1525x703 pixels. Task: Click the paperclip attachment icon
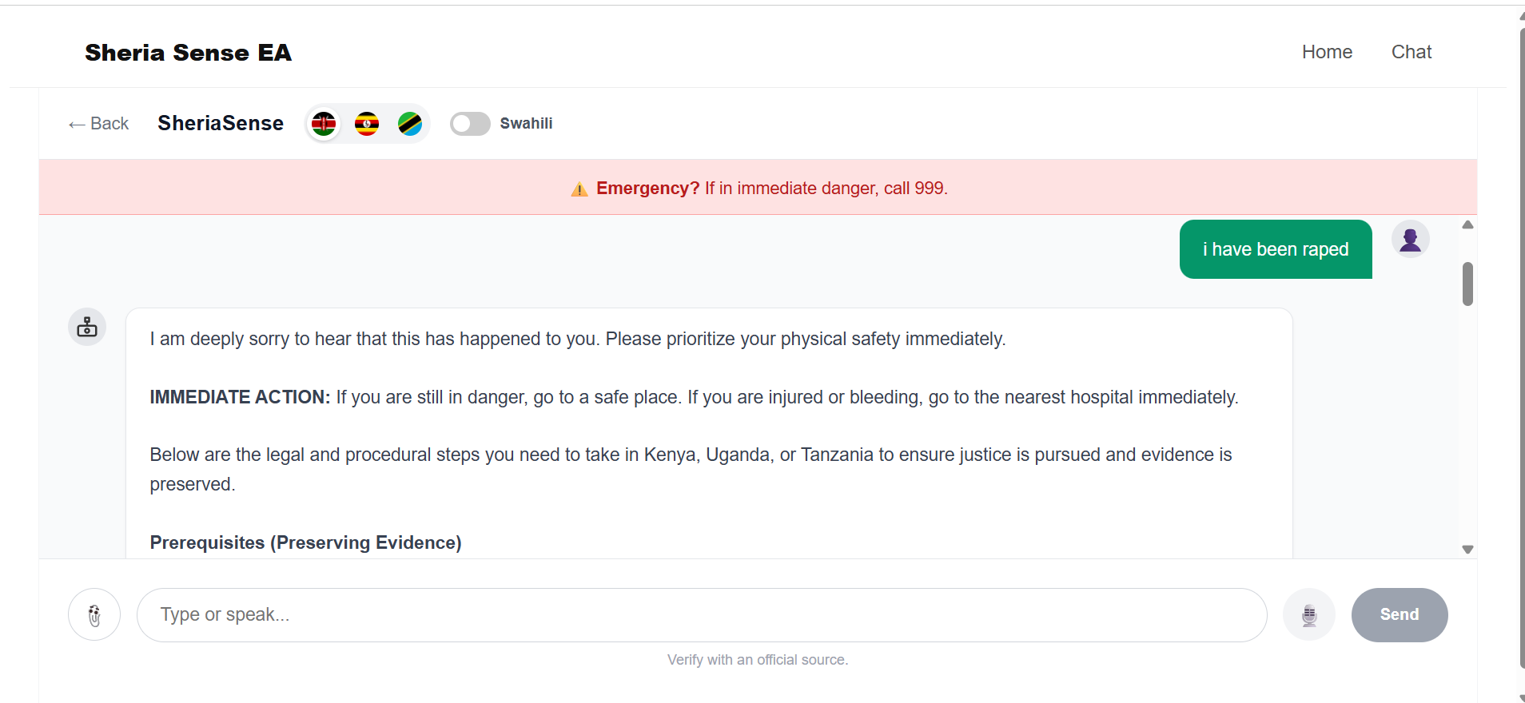pos(94,615)
